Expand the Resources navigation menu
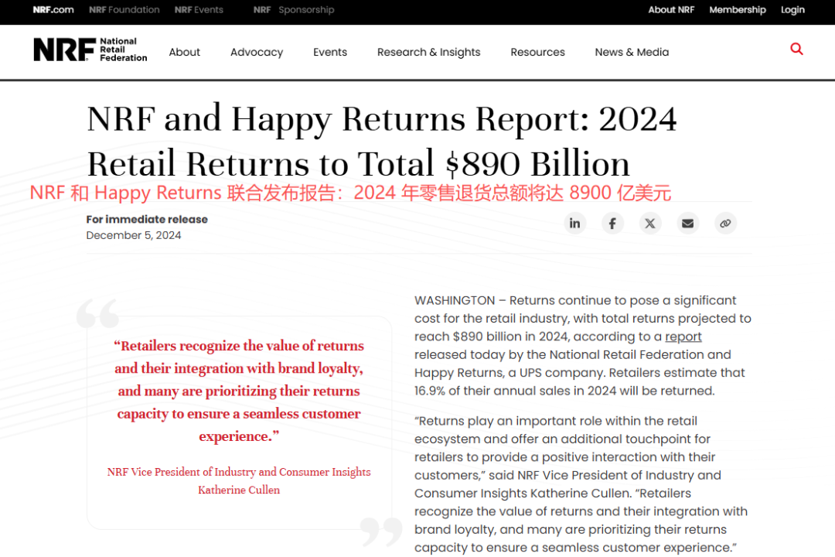The image size is (835, 557). pos(537,53)
